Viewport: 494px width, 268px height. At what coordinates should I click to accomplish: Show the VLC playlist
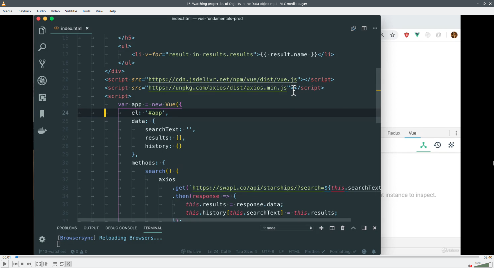click(55, 264)
